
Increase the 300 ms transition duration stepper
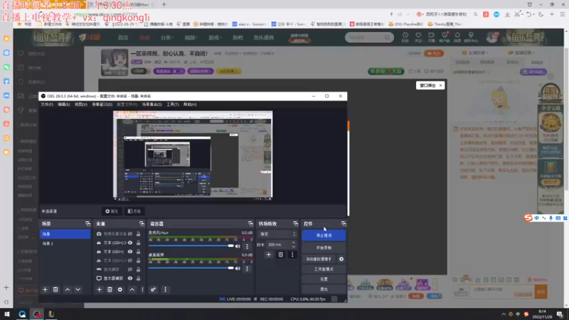[x=293, y=242]
